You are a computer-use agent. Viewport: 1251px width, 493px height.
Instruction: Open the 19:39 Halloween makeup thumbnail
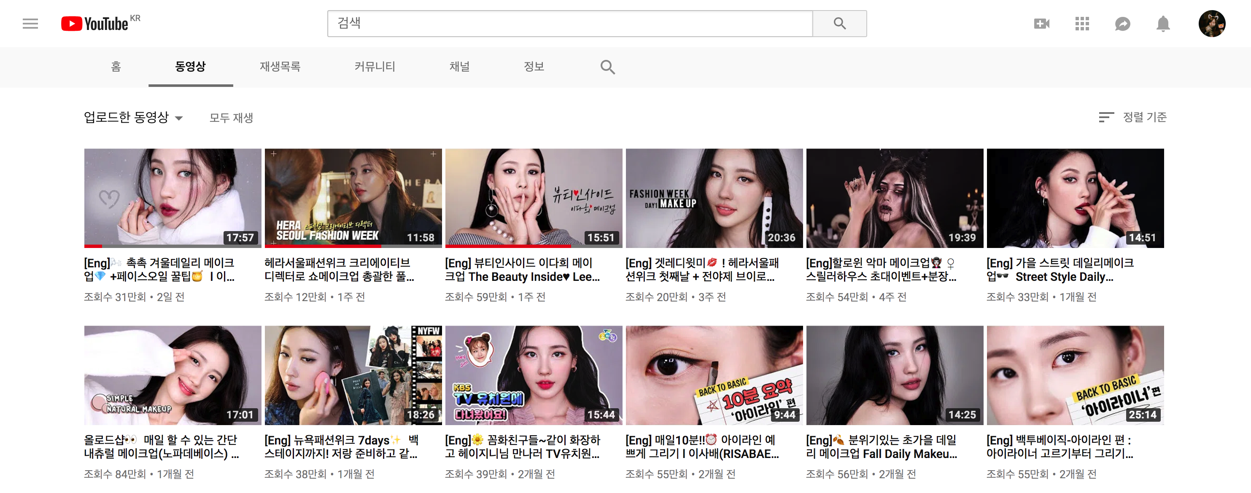[x=894, y=198]
